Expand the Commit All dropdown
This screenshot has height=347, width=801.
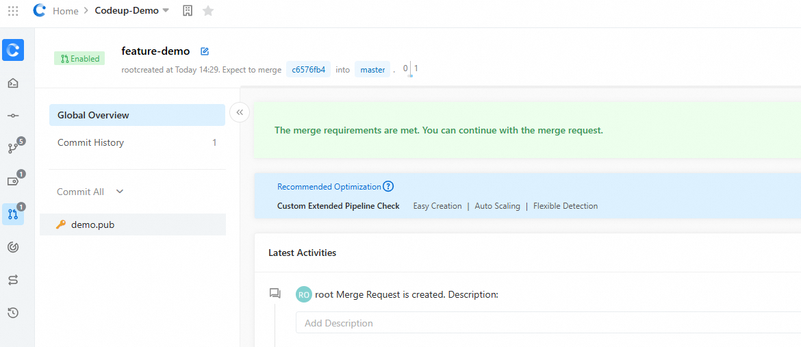(x=120, y=192)
